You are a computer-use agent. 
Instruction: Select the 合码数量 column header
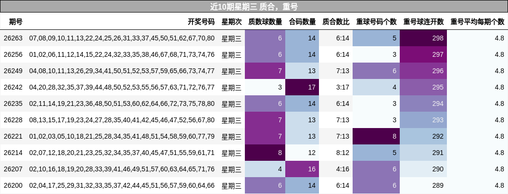coord(302,22)
